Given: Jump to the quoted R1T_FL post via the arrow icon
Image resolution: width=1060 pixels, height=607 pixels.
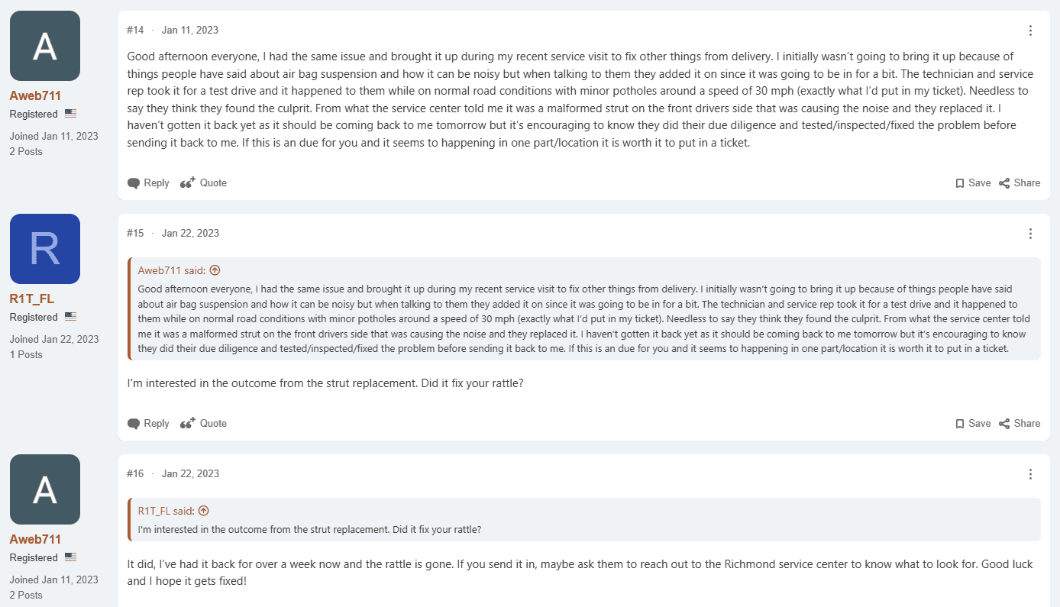Looking at the screenshot, I should coord(203,511).
